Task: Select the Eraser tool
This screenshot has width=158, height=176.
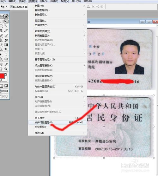Action: tap(1, 45)
